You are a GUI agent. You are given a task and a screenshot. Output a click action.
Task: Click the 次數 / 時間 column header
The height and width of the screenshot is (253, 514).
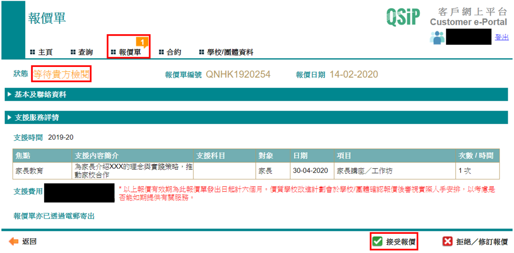coord(478,156)
